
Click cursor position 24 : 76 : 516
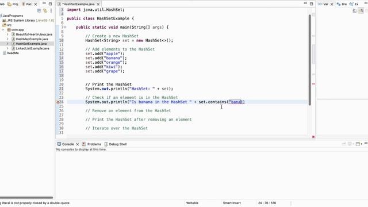(x=267, y=203)
